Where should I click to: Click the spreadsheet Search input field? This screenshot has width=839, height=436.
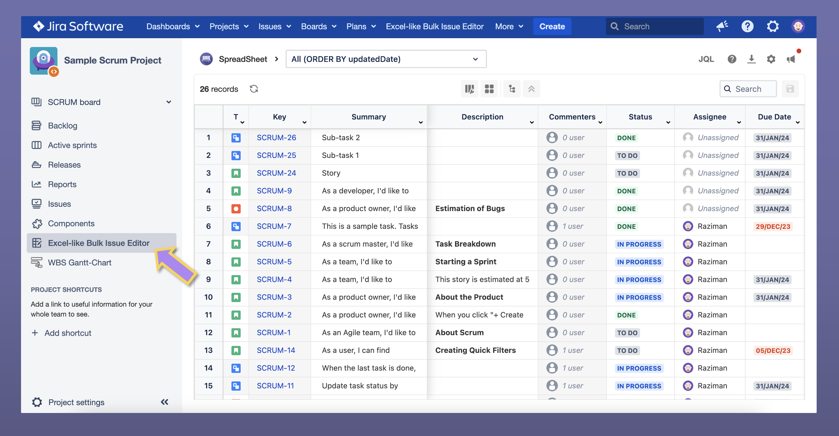point(753,89)
